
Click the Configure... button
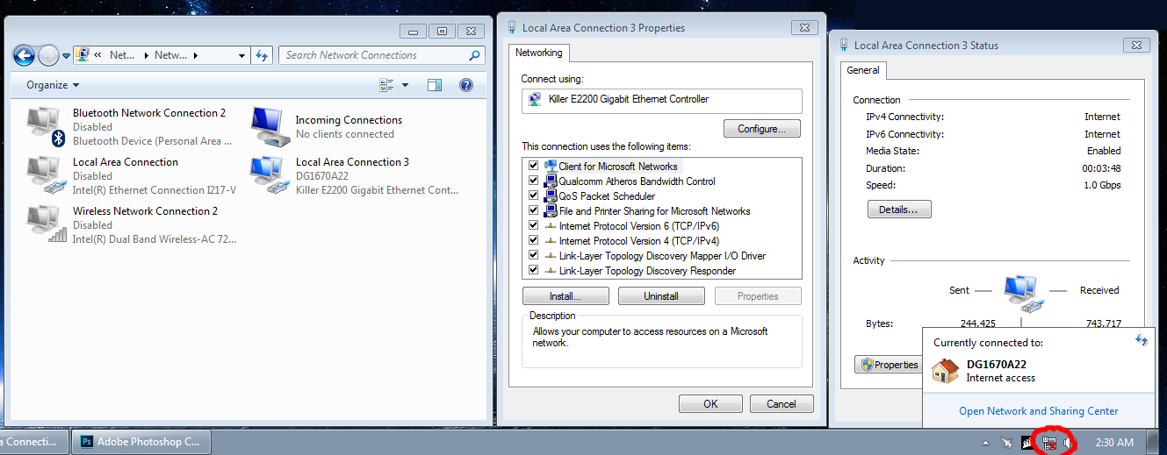pyautogui.click(x=762, y=129)
